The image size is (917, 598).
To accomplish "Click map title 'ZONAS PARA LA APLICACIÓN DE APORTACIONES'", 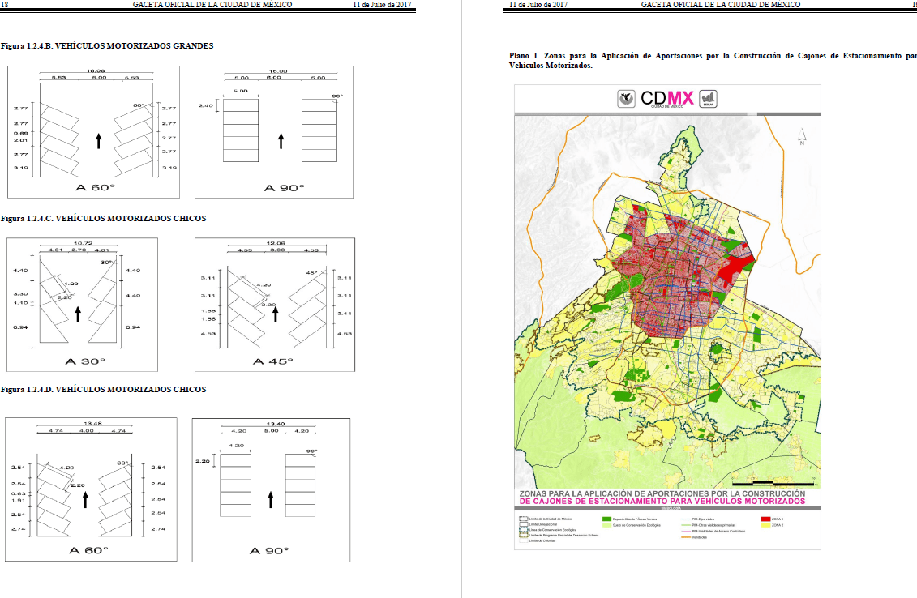I will 662,494.
